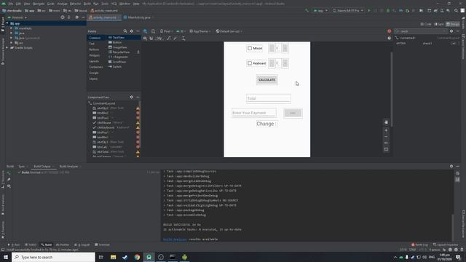
Task: Click the debug app bug icon
Action: [x=388, y=10]
